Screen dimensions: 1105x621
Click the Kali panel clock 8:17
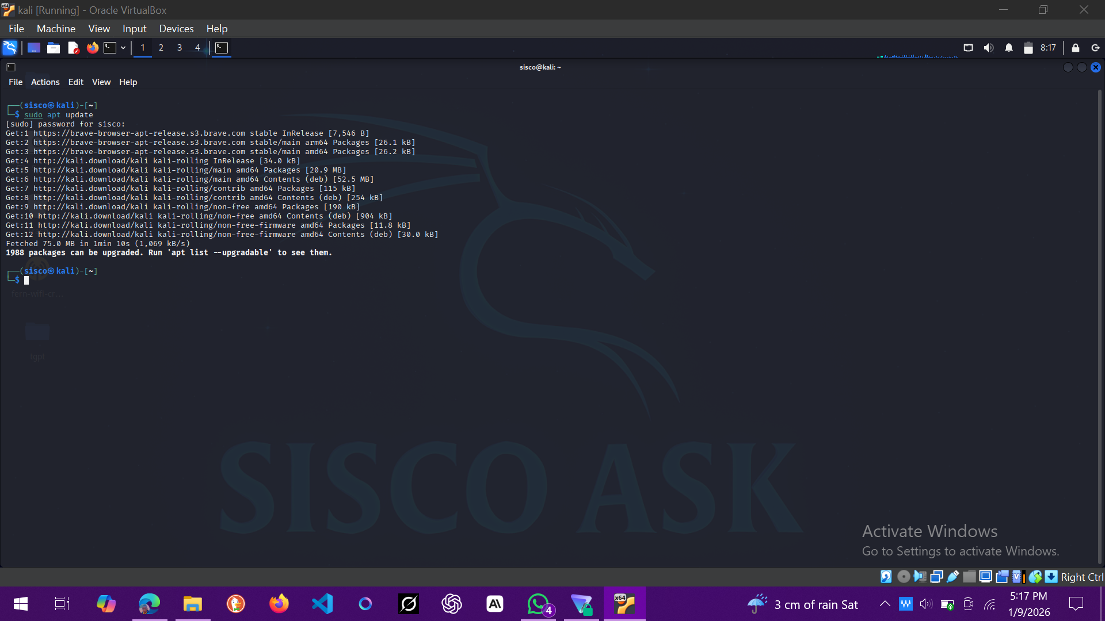(x=1048, y=48)
